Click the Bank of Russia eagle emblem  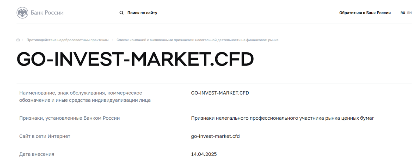pyautogui.click(x=22, y=13)
